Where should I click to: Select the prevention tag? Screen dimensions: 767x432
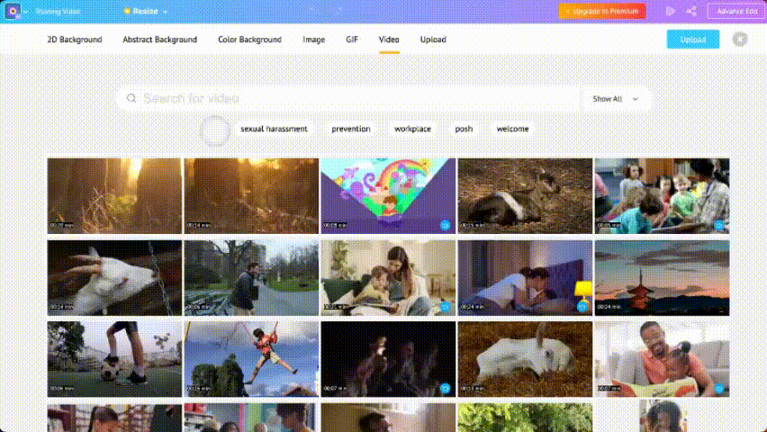[x=351, y=129]
